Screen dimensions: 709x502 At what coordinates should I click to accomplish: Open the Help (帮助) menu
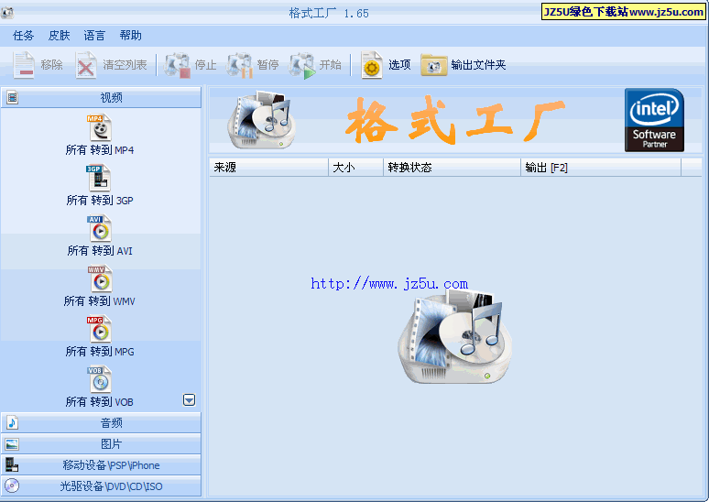pos(131,36)
